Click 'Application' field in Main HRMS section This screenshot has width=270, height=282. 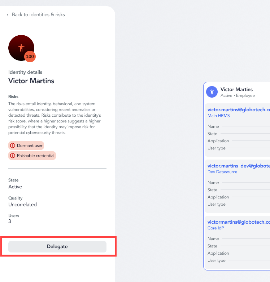tap(239, 141)
